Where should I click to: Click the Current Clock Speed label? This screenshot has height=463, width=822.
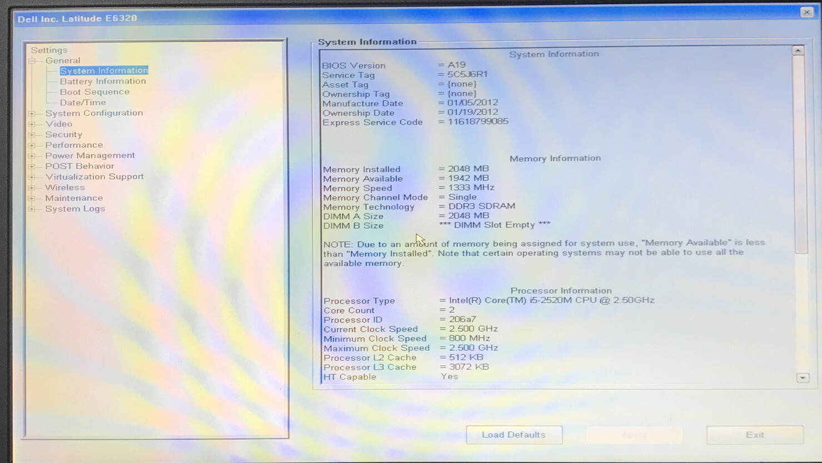(370, 329)
